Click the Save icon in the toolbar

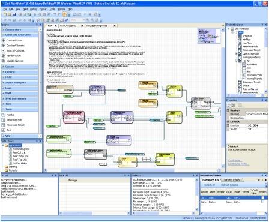(x=14, y=14)
